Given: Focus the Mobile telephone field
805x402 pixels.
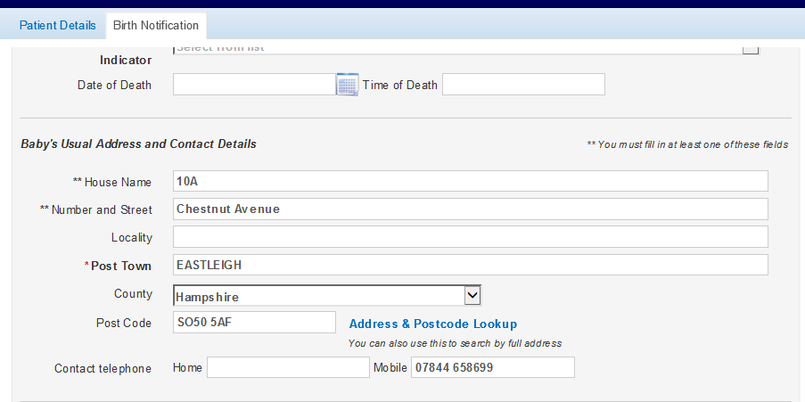Looking at the screenshot, I should coord(493,367).
